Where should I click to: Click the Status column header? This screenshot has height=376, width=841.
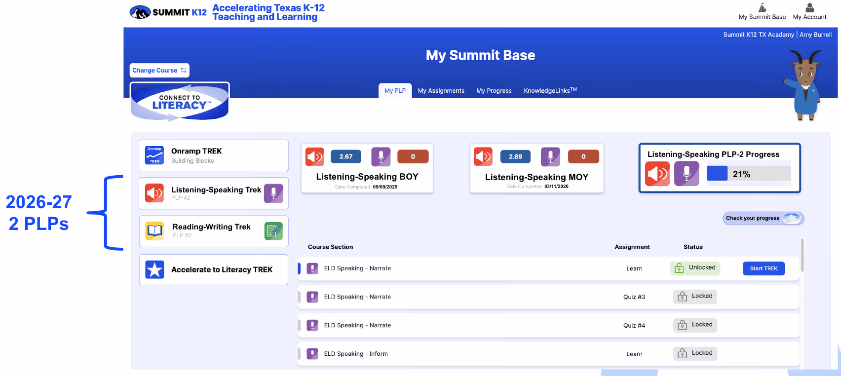coord(693,247)
